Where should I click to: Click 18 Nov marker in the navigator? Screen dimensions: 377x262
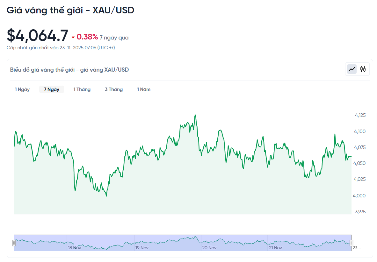click(74, 248)
